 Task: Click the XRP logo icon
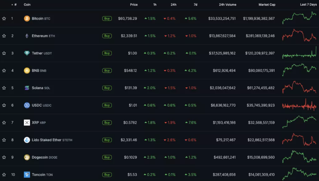[x=27, y=123]
